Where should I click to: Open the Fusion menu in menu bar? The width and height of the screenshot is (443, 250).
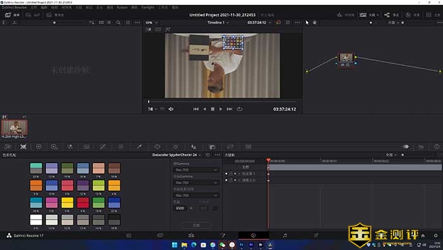click(x=122, y=8)
